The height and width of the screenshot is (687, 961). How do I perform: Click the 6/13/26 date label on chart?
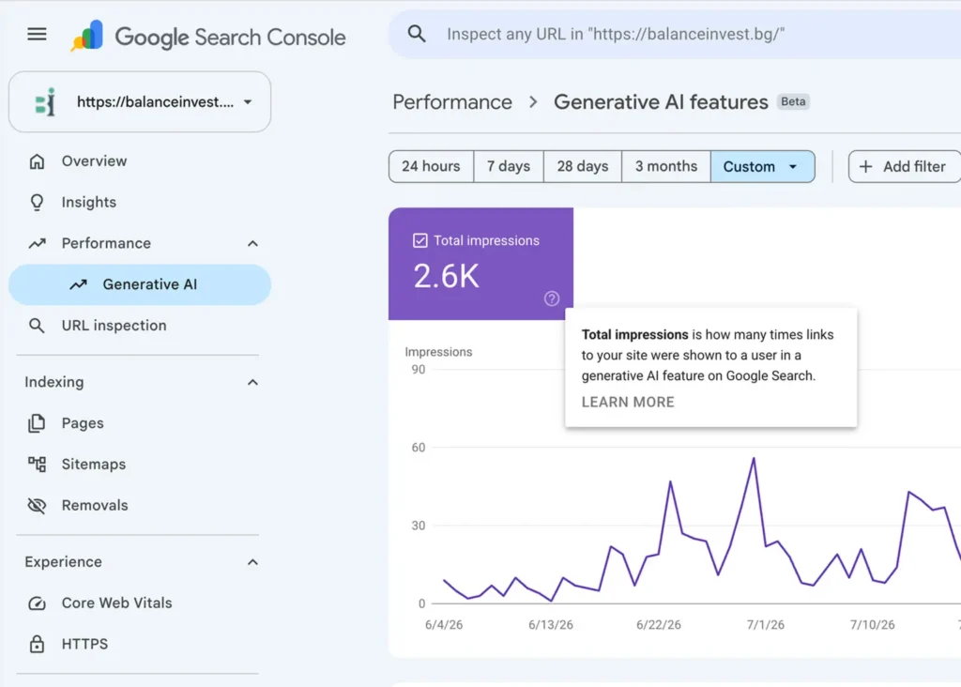[x=550, y=624]
